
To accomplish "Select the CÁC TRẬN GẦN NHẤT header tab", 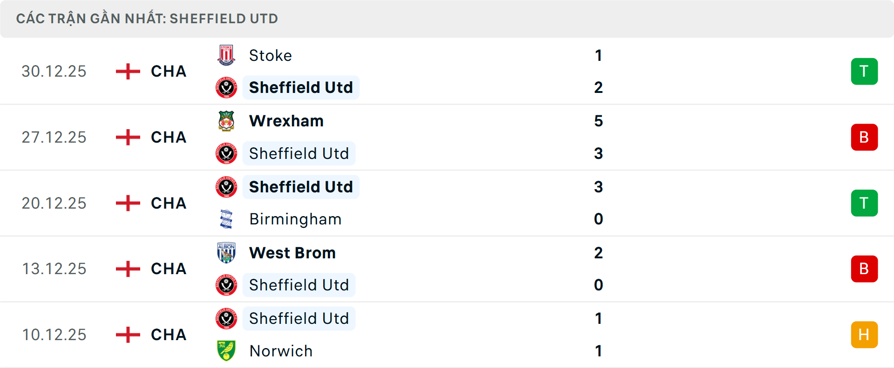I will pyautogui.click(x=147, y=19).
